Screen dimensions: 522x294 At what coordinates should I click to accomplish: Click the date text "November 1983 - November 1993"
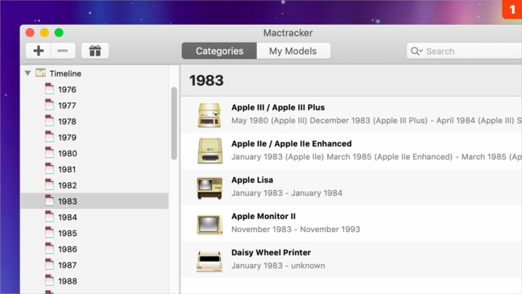[296, 230]
